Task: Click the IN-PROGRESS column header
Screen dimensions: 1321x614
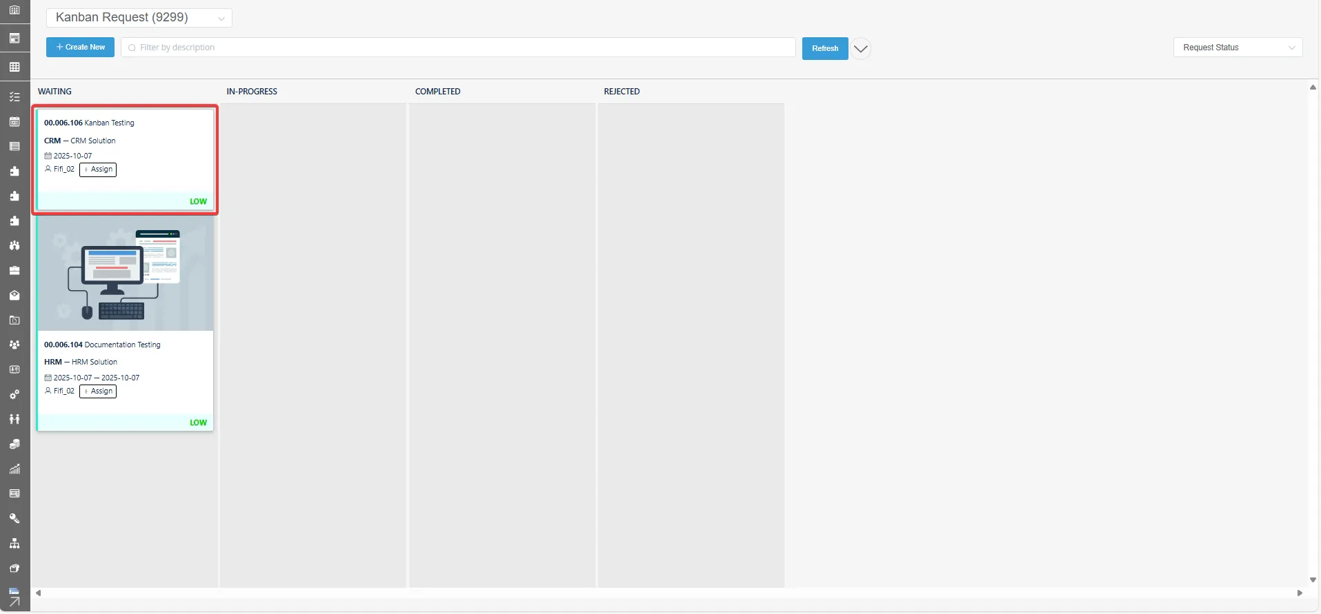Action: tap(252, 92)
